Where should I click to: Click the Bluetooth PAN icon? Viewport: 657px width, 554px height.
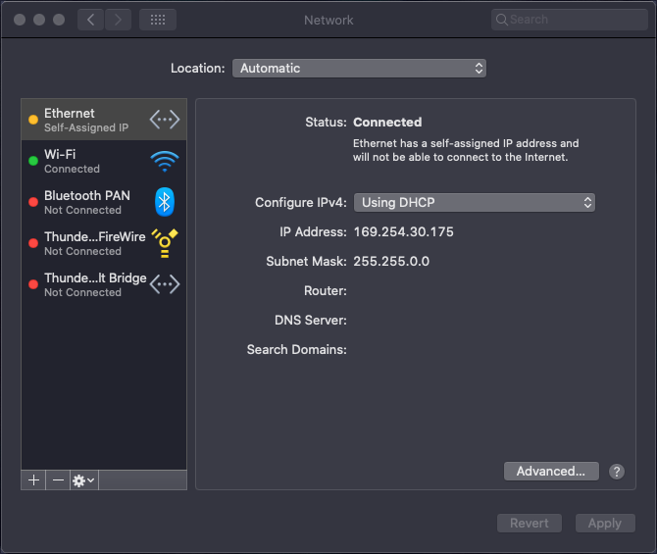[x=165, y=202]
